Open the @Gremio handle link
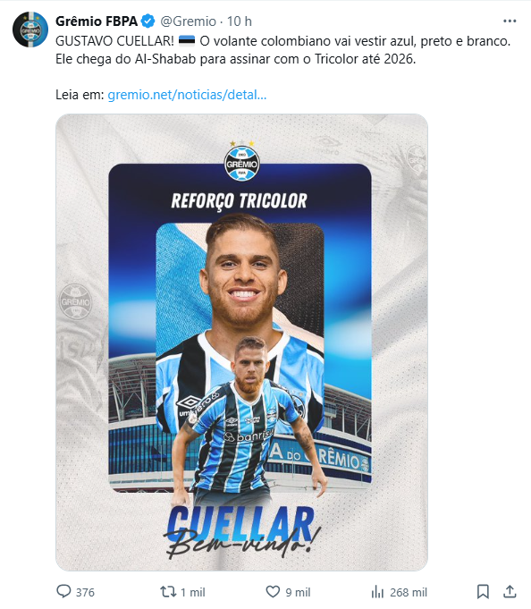The width and height of the screenshot is (531, 609). click(189, 21)
